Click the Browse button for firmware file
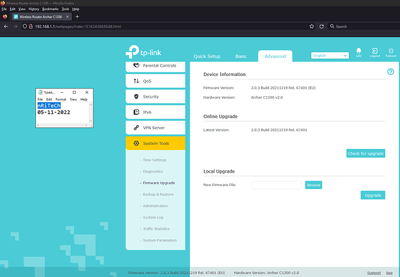Viewport: 400px width, 277px height. tap(314, 185)
